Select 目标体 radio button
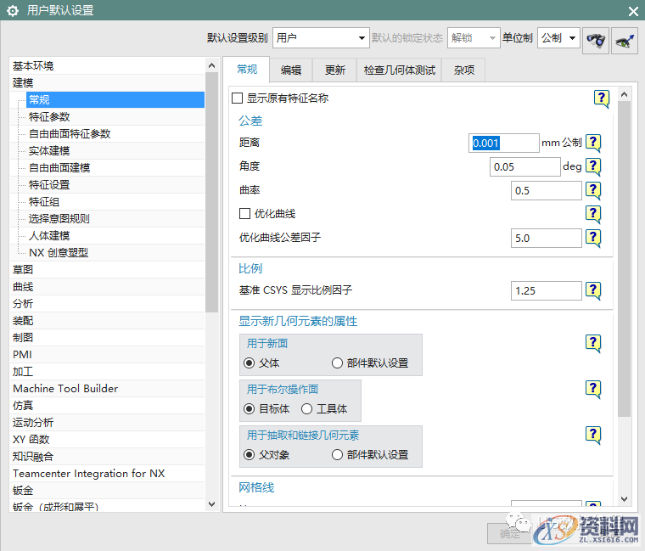Screen dimensions: 645x551 click(x=249, y=409)
